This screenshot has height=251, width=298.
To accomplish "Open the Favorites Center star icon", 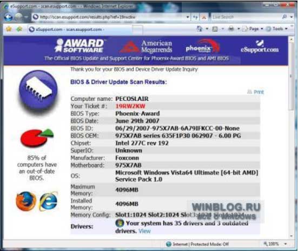I will point(9,29).
